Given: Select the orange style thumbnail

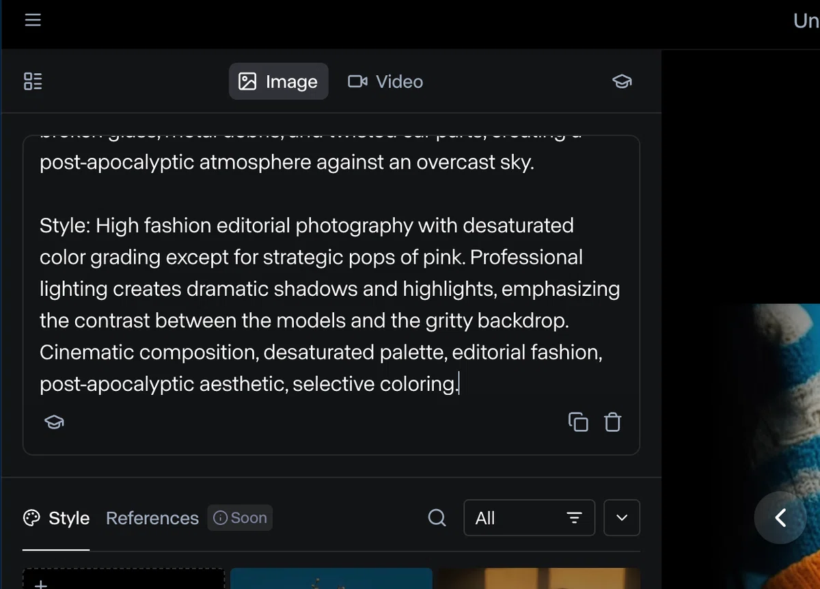Looking at the screenshot, I should click(539, 579).
